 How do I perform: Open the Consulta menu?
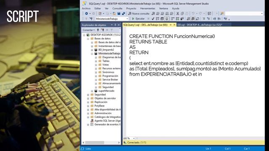pyautogui.click(x=117, y=8)
